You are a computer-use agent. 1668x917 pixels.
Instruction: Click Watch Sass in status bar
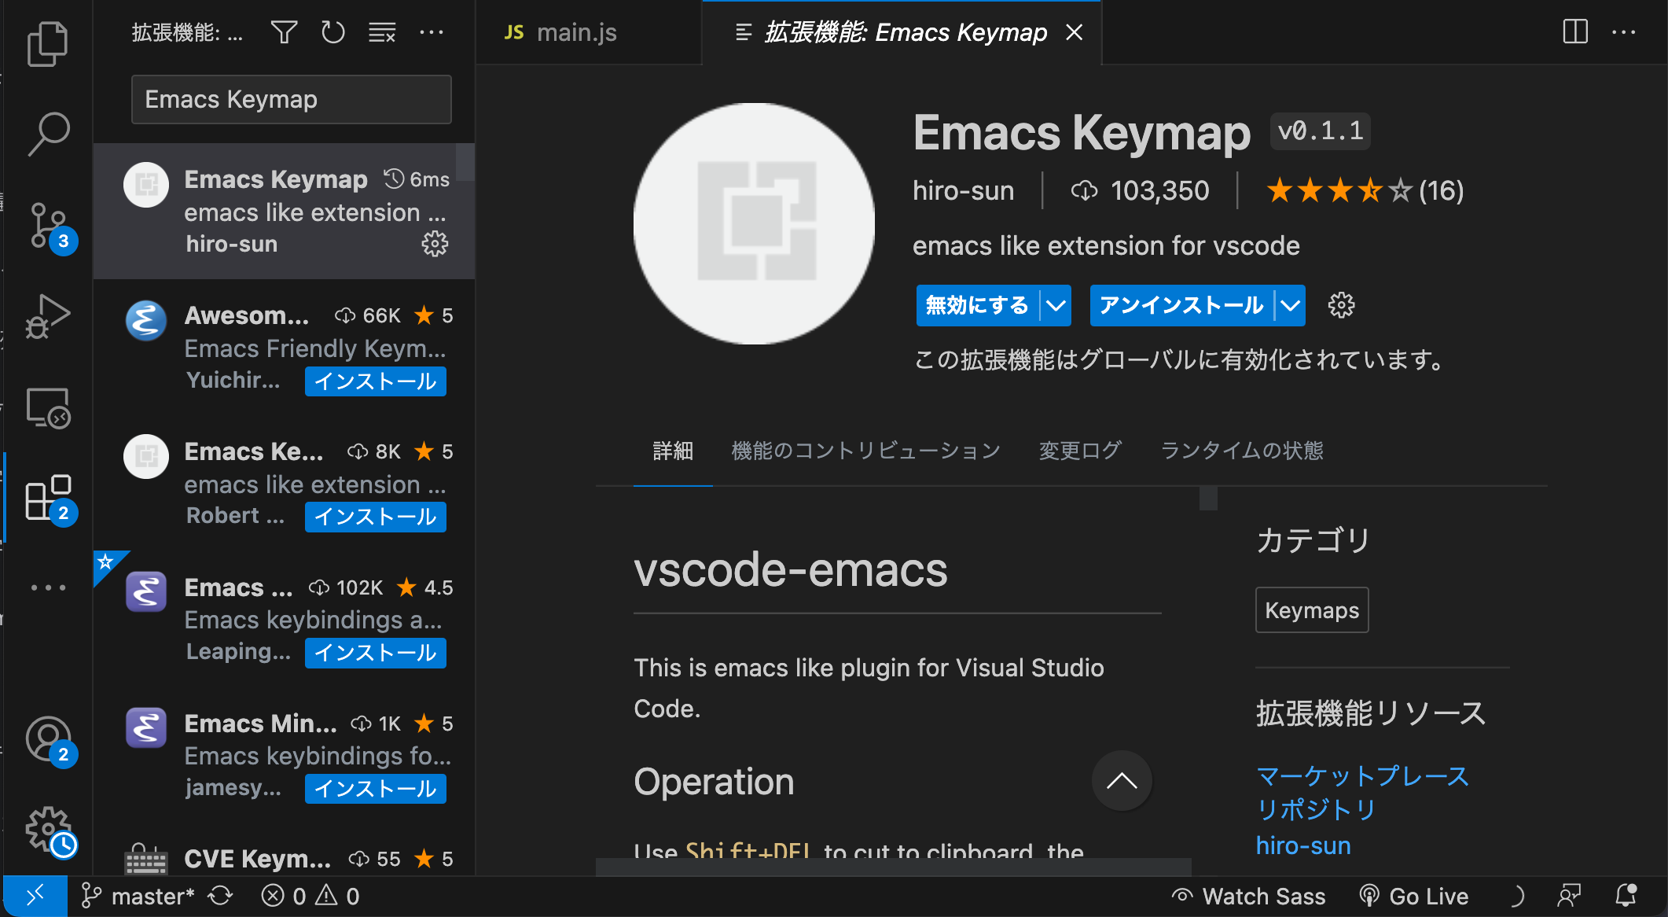(x=1248, y=896)
